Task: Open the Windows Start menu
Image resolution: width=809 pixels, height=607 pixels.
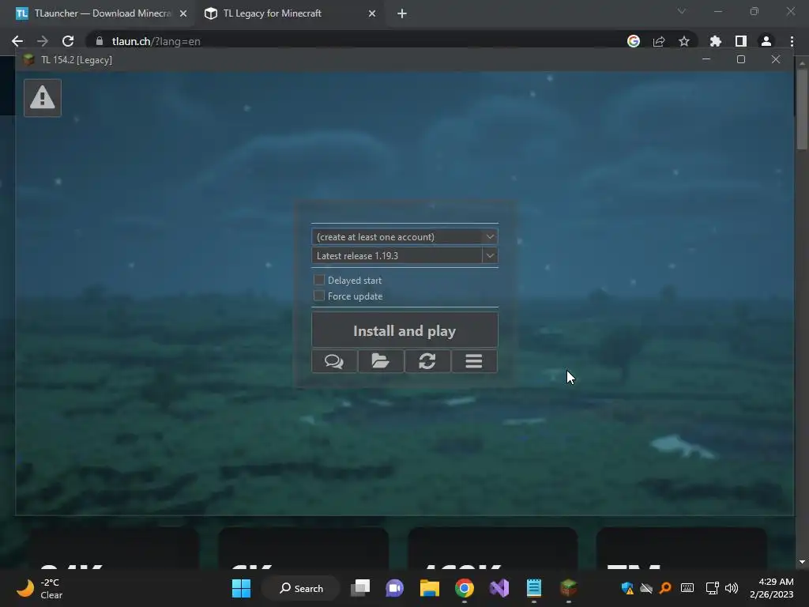Action: 241,588
